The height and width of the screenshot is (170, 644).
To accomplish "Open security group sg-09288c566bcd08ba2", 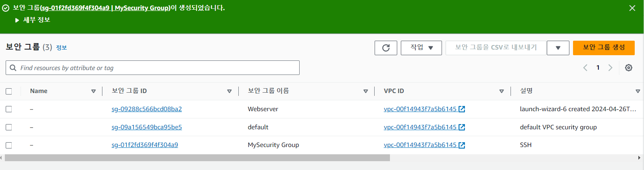I will pyautogui.click(x=147, y=109).
